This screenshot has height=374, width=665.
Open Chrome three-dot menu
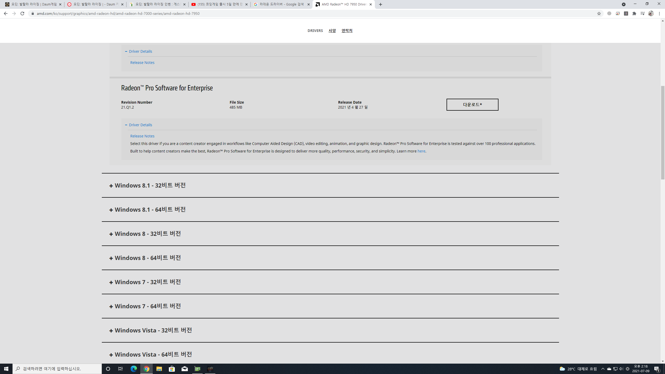coord(659,14)
